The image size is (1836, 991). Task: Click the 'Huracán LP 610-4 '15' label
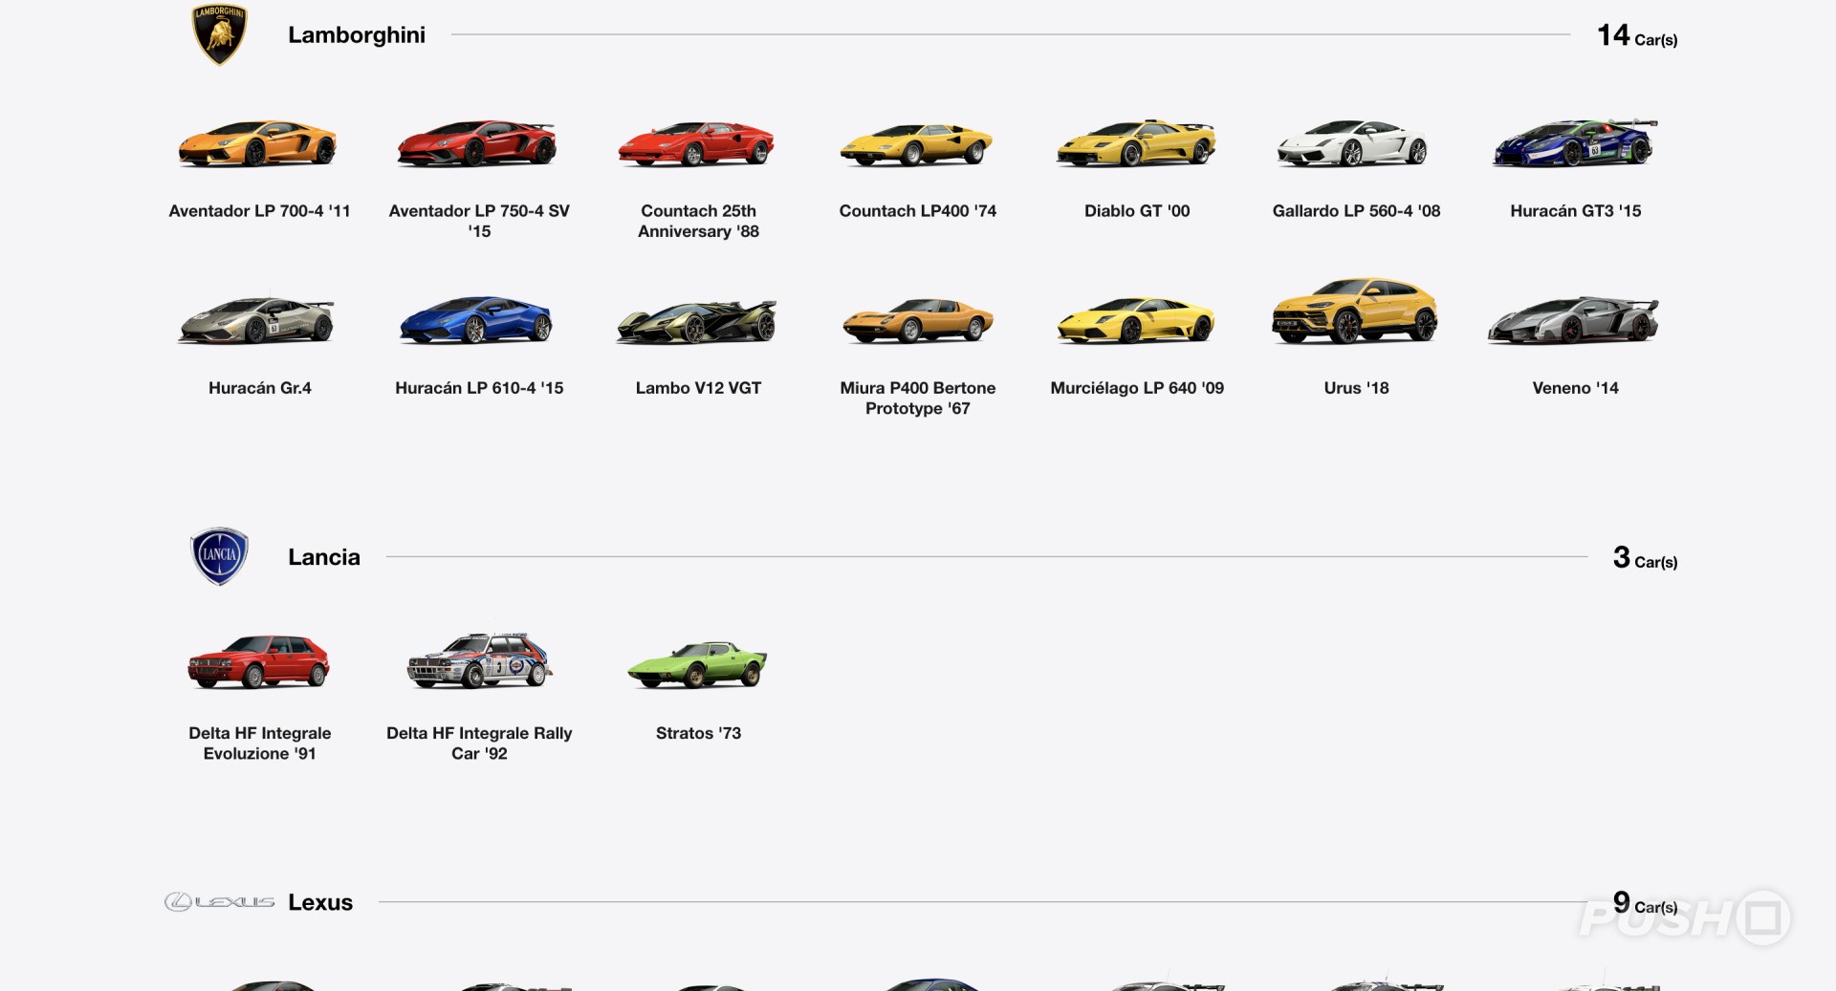click(479, 387)
